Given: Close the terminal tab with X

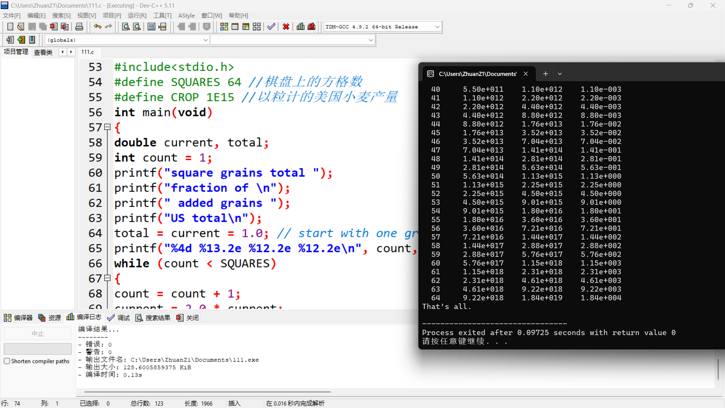Looking at the screenshot, I should pyautogui.click(x=526, y=74).
